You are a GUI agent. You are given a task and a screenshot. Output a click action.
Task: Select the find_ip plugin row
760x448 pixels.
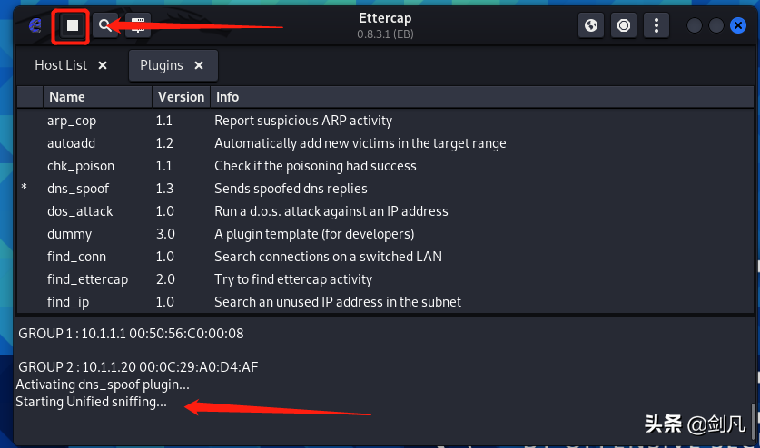tap(385, 302)
